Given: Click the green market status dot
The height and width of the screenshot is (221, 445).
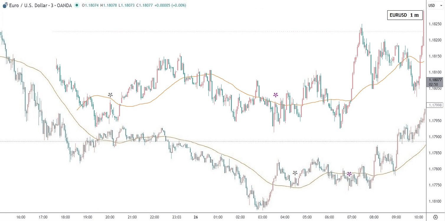Looking at the screenshot, I should pos(77,5).
